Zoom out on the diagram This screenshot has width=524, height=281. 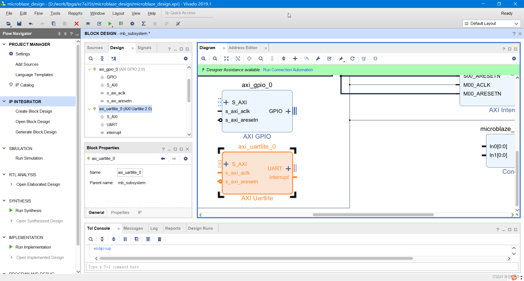215,59
